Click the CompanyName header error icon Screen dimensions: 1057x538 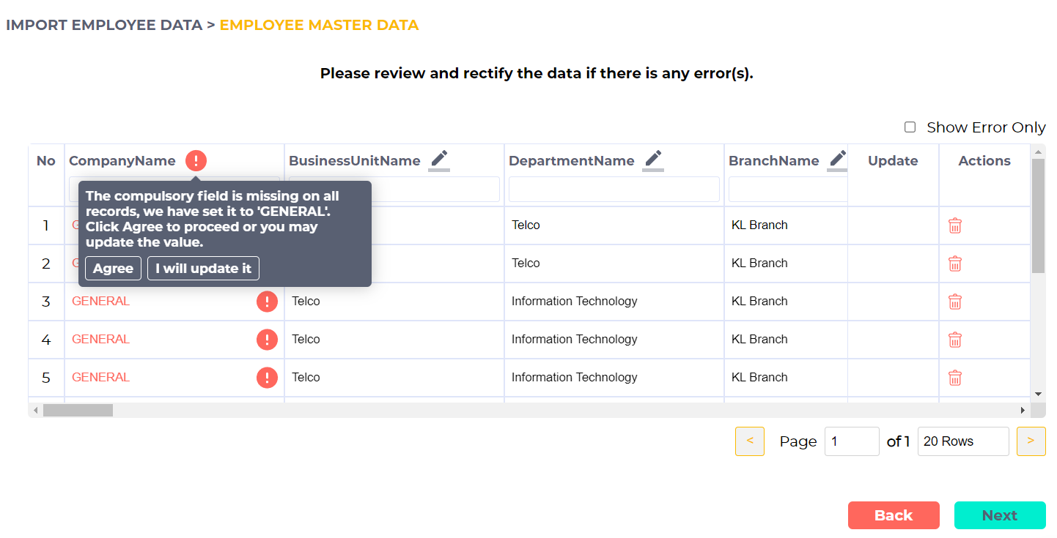point(196,161)
